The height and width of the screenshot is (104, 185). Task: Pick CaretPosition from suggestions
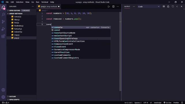pyautogui.click(x=81, y=52)
